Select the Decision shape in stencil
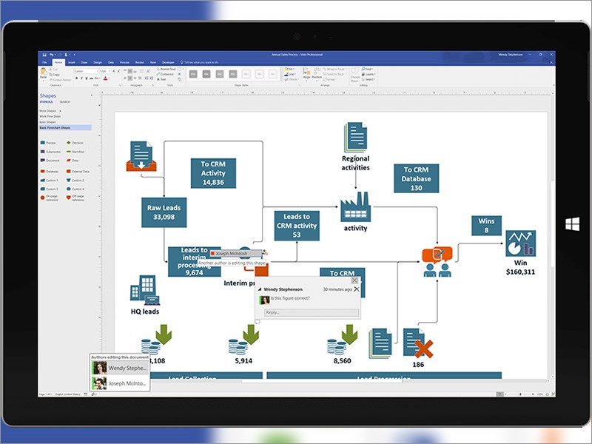This screenshot has width=592, height=444. tap(75, 143)
